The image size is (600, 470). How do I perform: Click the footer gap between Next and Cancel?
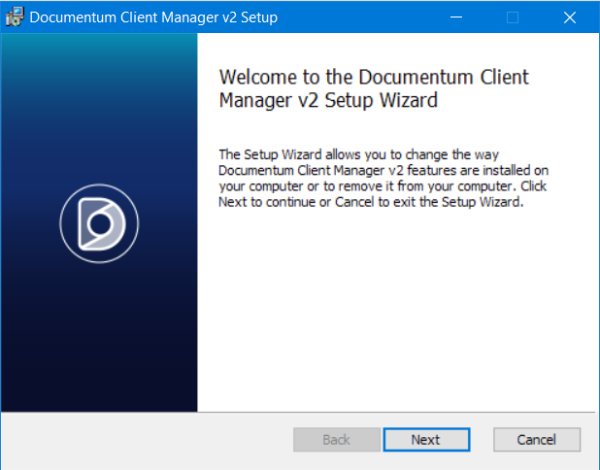click(x=482, y=440)
